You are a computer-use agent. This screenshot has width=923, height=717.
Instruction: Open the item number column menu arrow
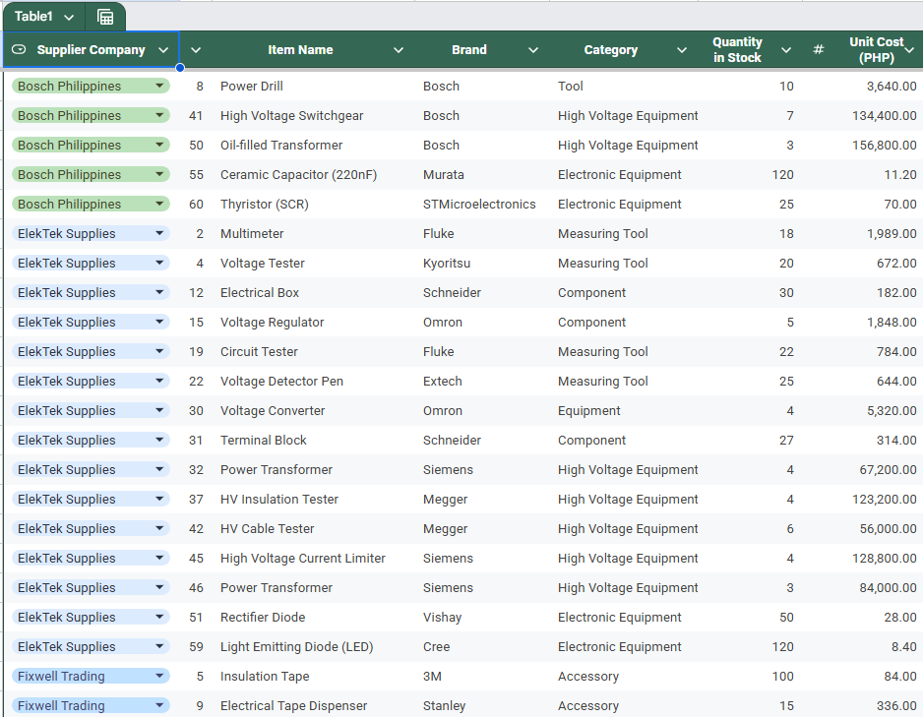[x=196, y=50]
